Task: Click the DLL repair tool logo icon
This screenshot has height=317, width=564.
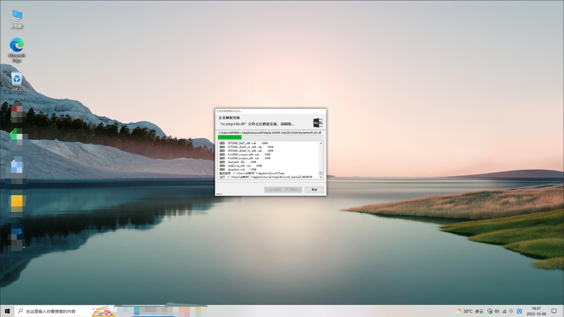Action: [x=318, y=123]
